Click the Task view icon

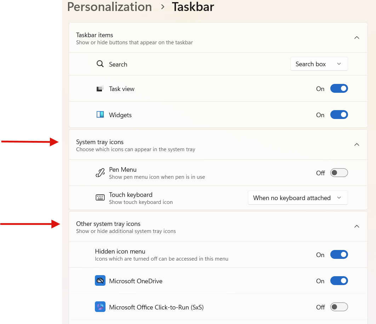pyautogui.click(x=100, y=89)
